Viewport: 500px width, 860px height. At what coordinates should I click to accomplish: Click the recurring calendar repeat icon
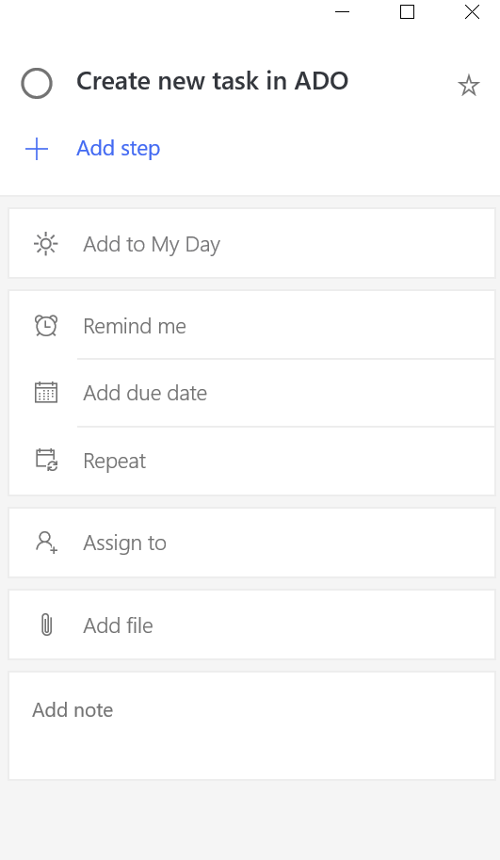(x=46, y=460)
